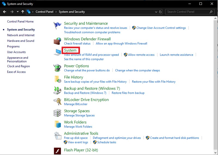Click the BitLocker Drive Encryption key icon
Screen dimensions: 218x155
[57, 102]
